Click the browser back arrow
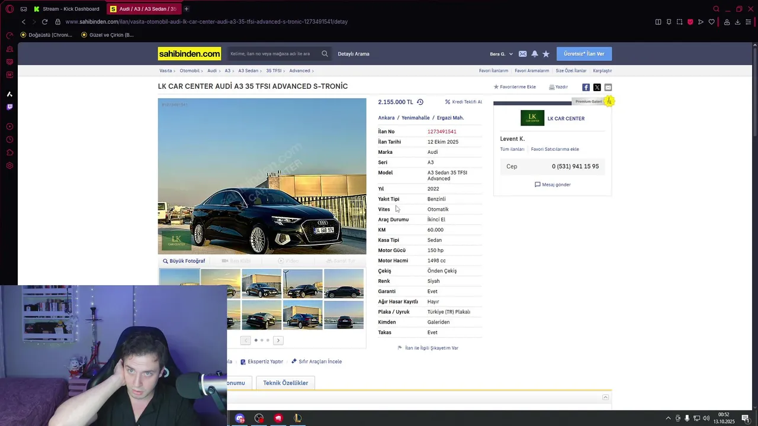 point(24,22)
